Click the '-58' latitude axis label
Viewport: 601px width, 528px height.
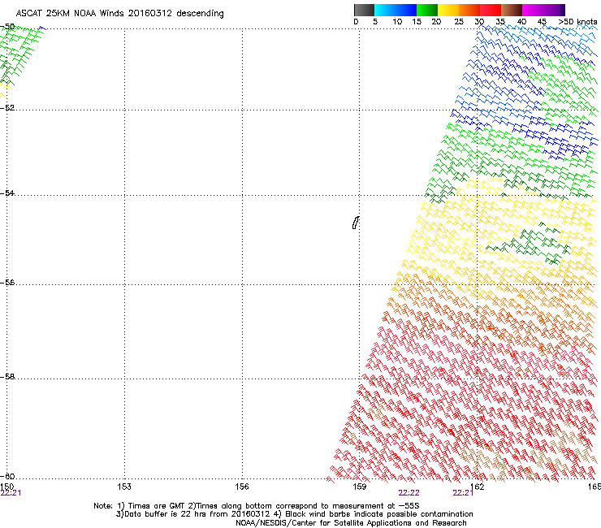pyautogui.click(x=7, y=377)
